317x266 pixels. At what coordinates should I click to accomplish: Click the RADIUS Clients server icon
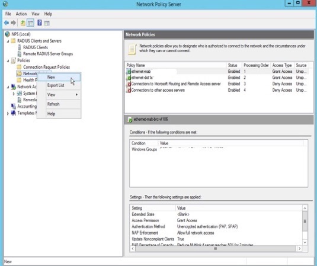pyautogui.click(x=20, y=47)
